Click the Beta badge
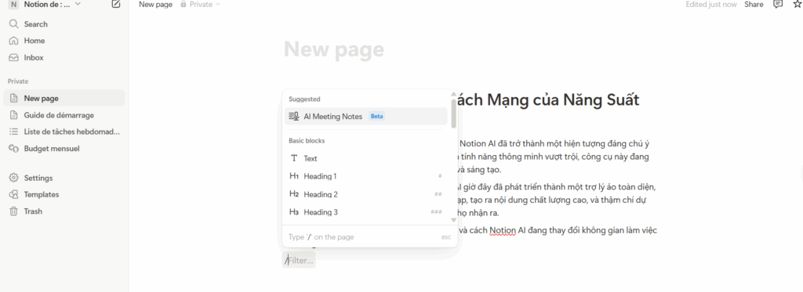Image resolution: width=803 pixels, height=292 pixels. point(377,116)
